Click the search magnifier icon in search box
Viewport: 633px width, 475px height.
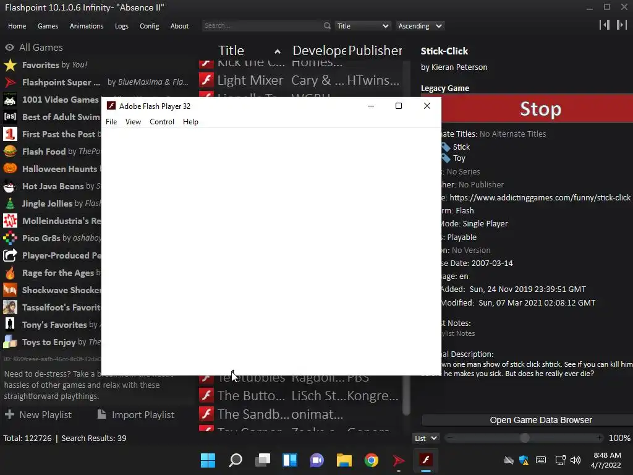[326, 26]
